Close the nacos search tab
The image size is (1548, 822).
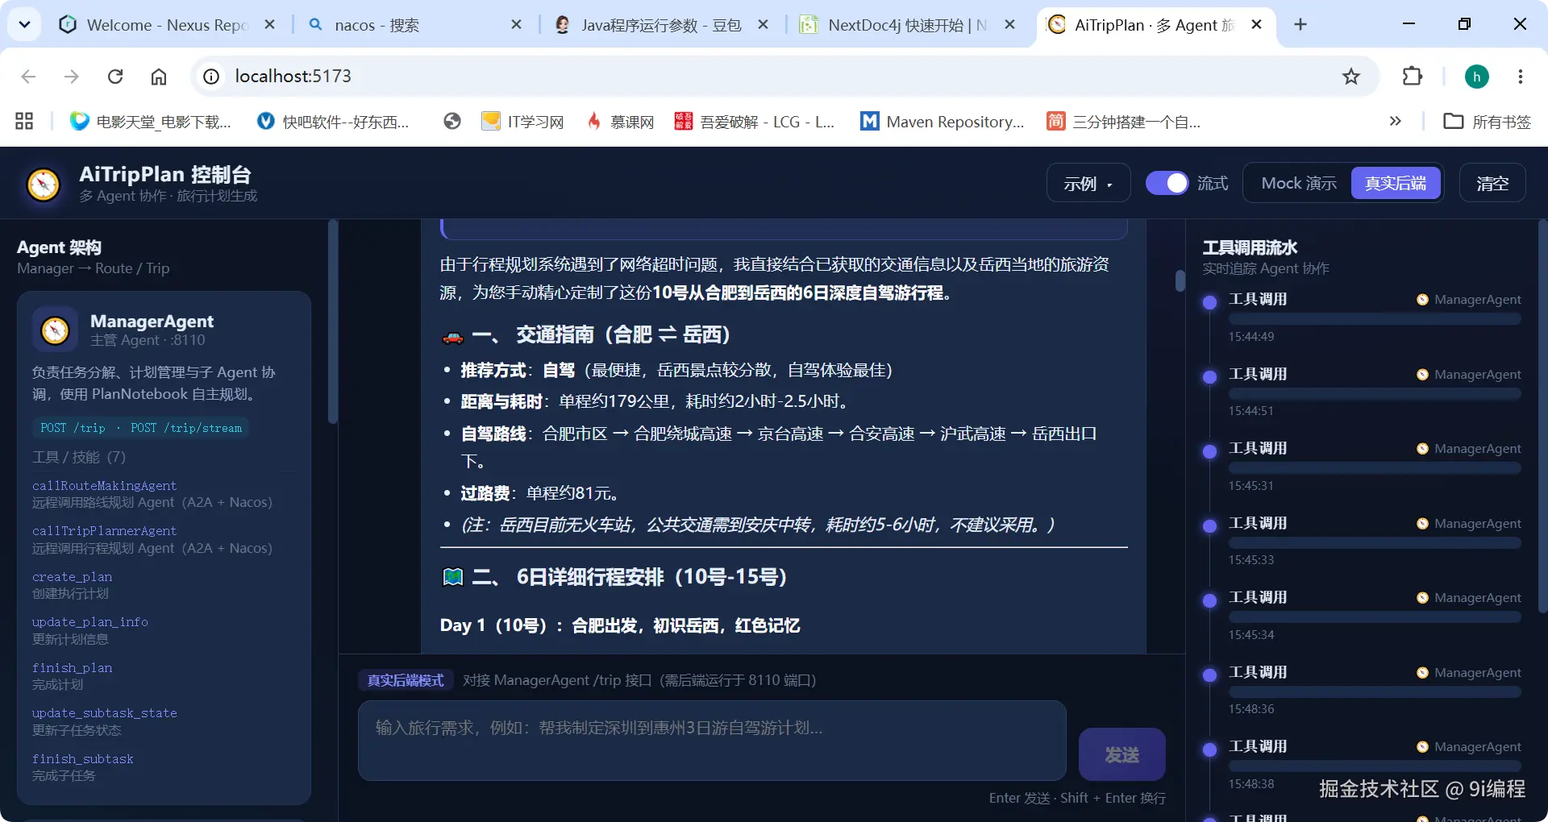517,25
